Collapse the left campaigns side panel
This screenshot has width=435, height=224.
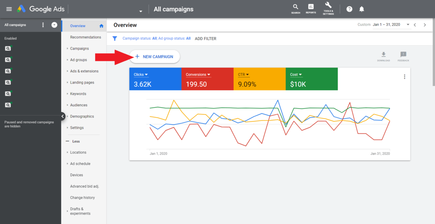pos(63,116)
